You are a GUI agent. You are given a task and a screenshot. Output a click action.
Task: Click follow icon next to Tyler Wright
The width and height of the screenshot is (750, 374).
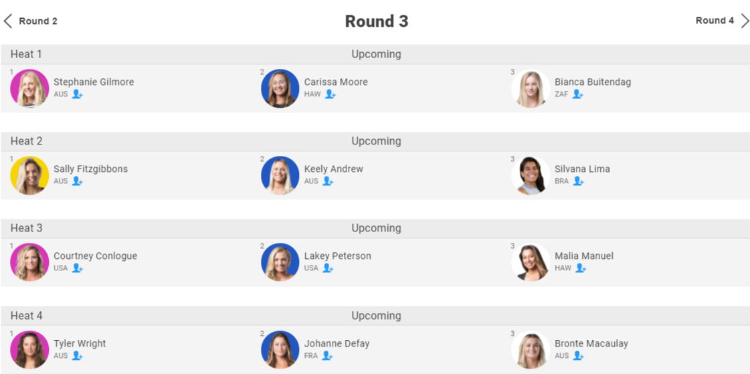pos(77,356)
